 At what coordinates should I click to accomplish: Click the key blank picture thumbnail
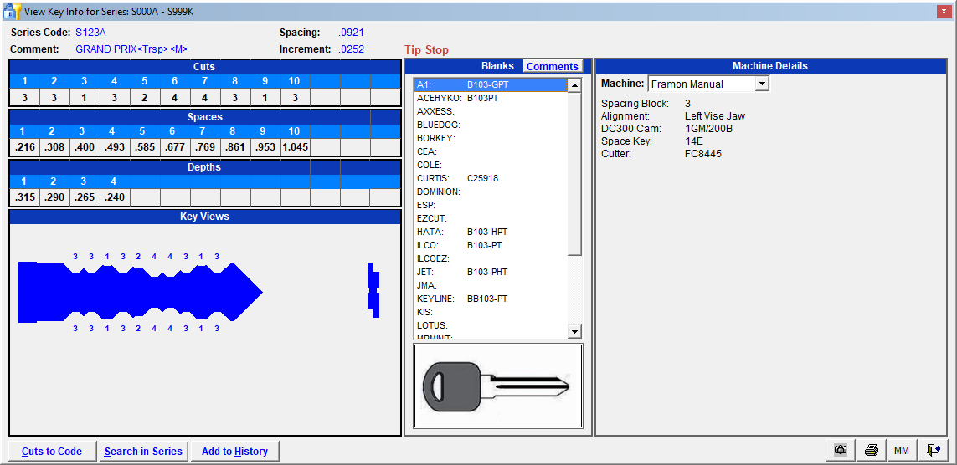497,387
